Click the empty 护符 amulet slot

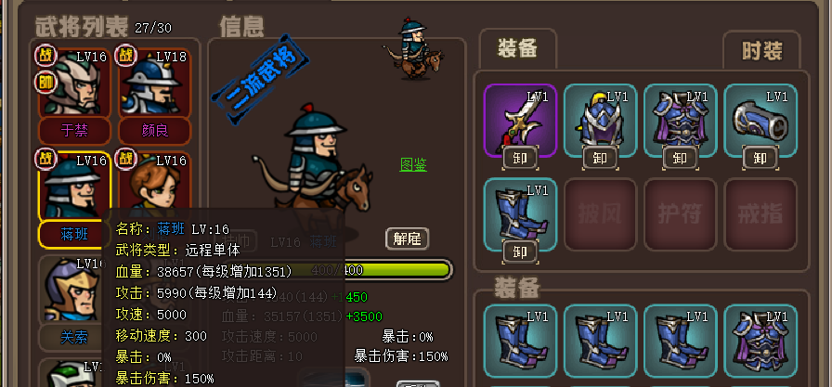tap(681, 214)
